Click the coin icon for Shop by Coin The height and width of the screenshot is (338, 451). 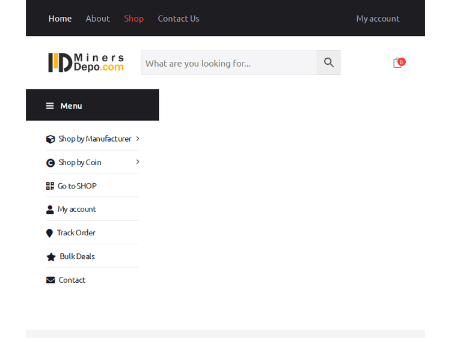tap(51, 163)
